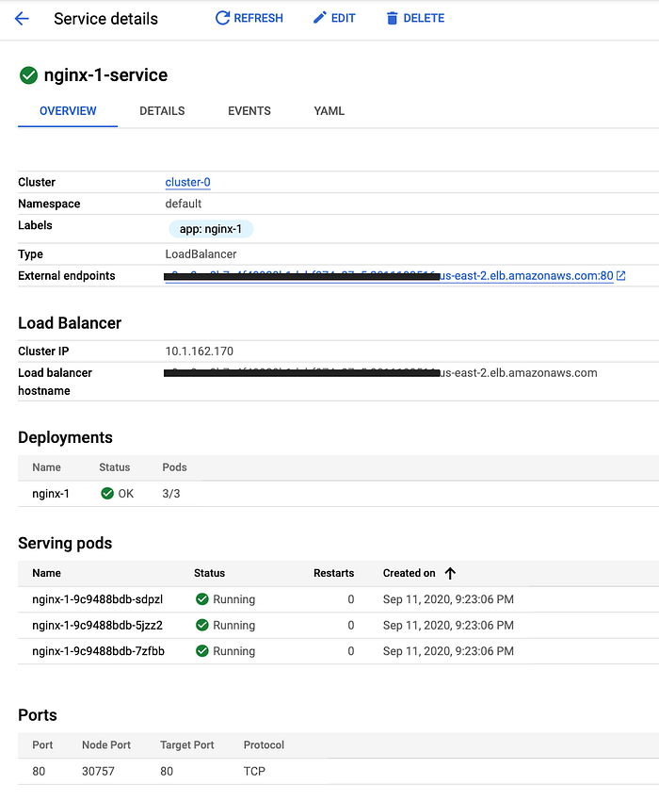Image resolution: width=659 pixels, height=801 pixels.
Task: Click the sort arrow next to Created on
Action: [x=450, y=574]
